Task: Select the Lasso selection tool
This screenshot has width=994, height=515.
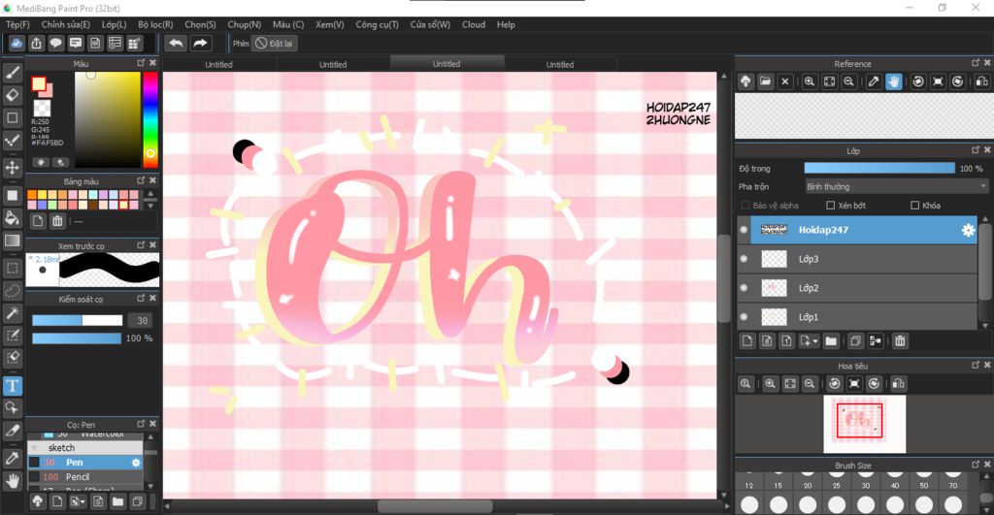Action: point(12,291)
